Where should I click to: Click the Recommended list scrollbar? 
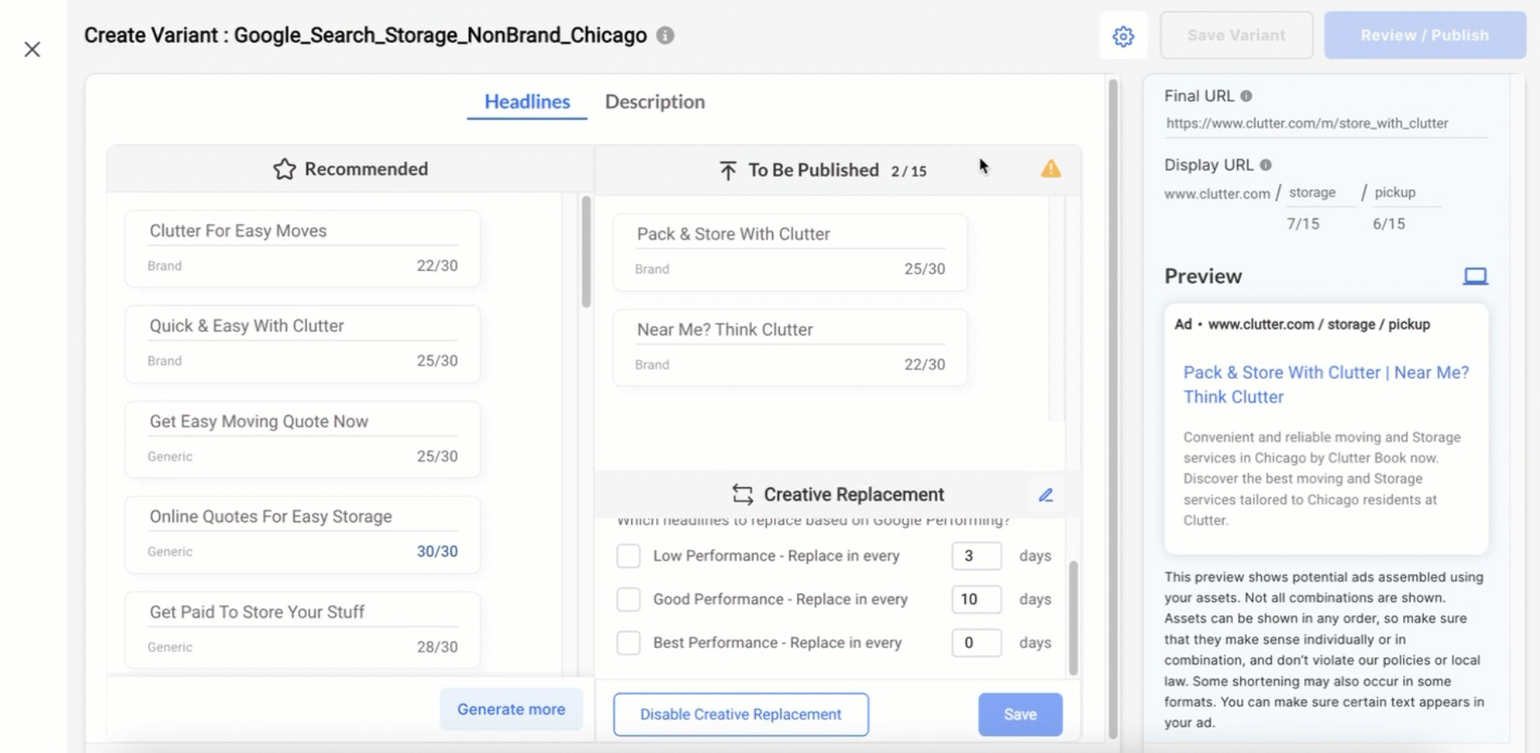click(x=586, y=252)
